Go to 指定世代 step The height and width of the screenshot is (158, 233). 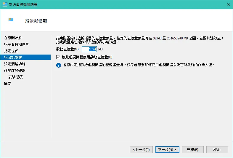pyautogui.click(x=11, y=51)
